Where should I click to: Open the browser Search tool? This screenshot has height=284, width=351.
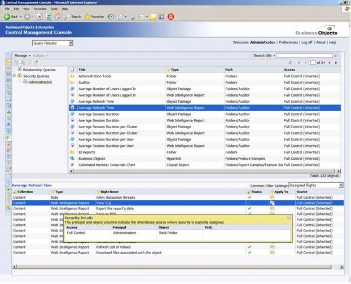72,16
